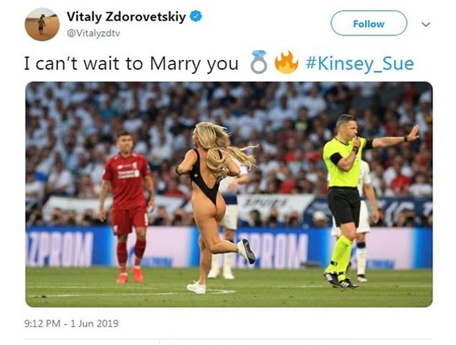
Task: Follow the @Vitalyzdtv account
Action: click(x=368, y=23)
